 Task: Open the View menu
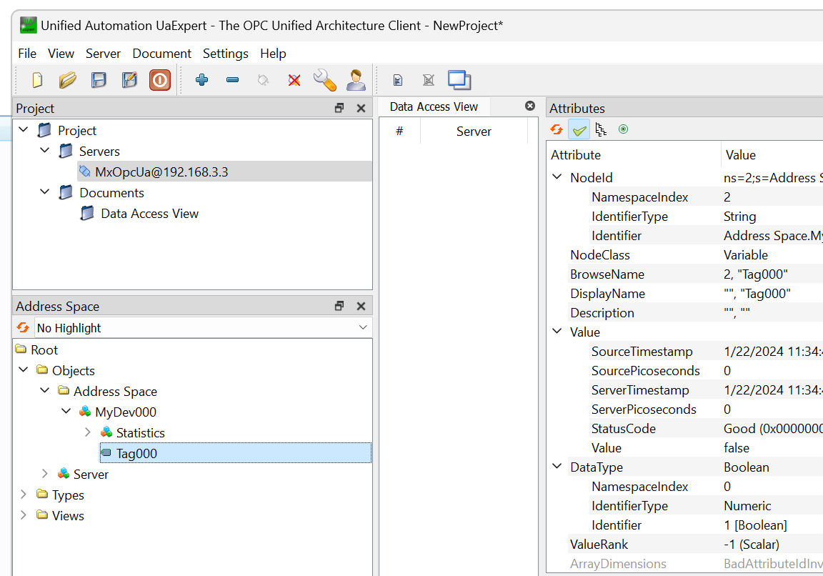61,54
